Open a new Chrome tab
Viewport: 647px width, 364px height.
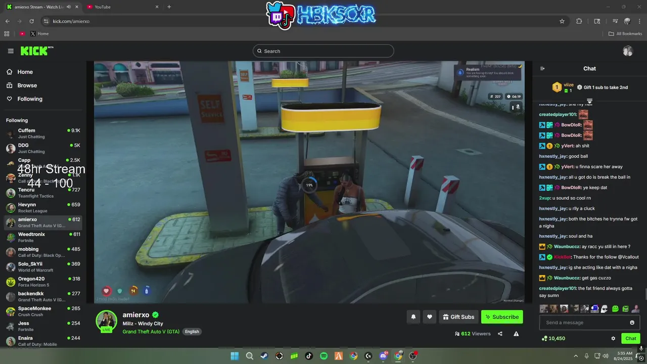(x=169, y=7)
